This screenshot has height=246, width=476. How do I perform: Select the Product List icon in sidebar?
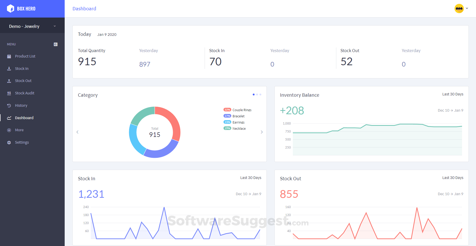[x=9, y=56]
